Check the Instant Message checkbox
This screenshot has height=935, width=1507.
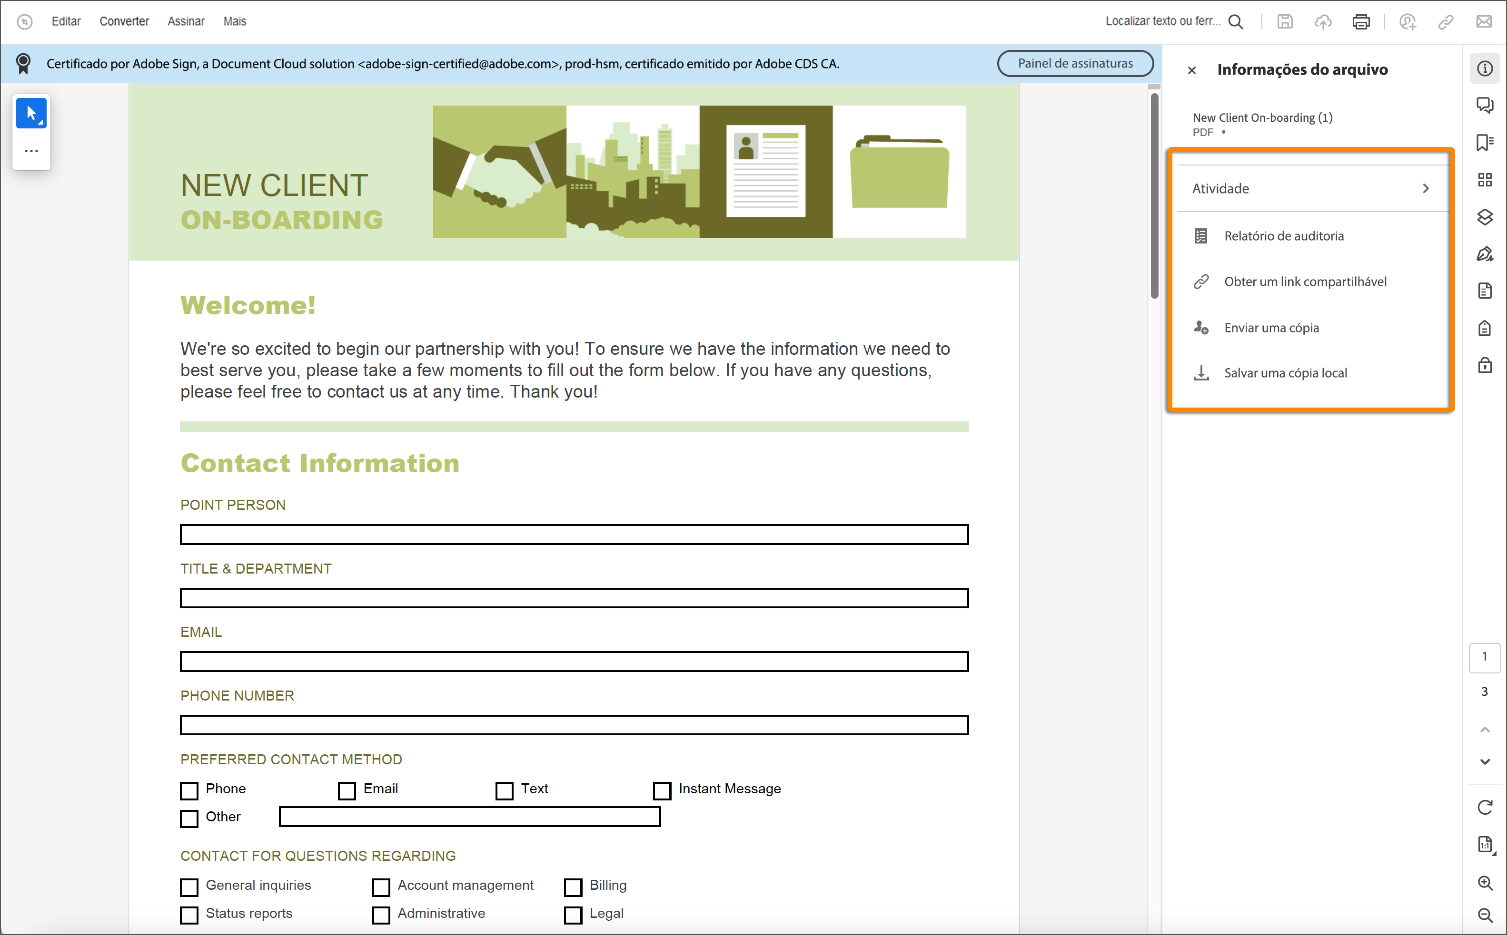(662, 790)
